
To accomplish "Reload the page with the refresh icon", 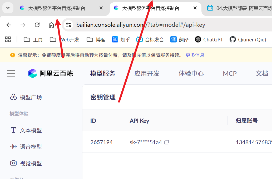I will click(37, 25).
